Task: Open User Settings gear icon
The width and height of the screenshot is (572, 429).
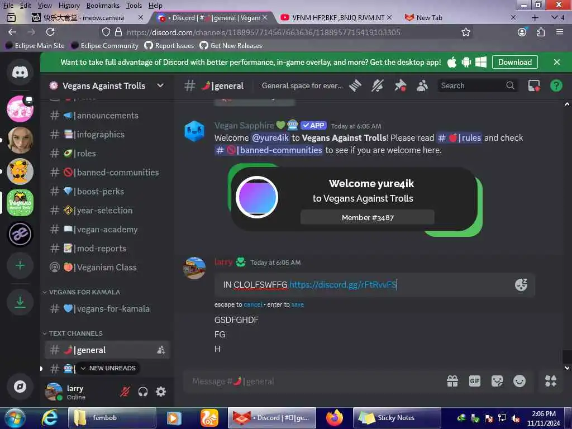Action: (x=161, y=392)
